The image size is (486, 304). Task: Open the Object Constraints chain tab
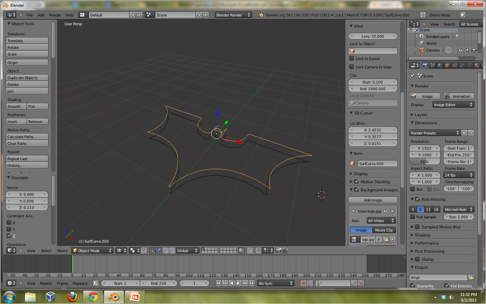tap(455, 65)
